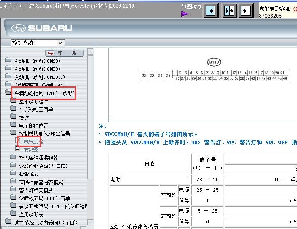The width and height of the screenshot is (297, 229).
Task: Open 通用诊断表 tree item
Action: point(31,214)
